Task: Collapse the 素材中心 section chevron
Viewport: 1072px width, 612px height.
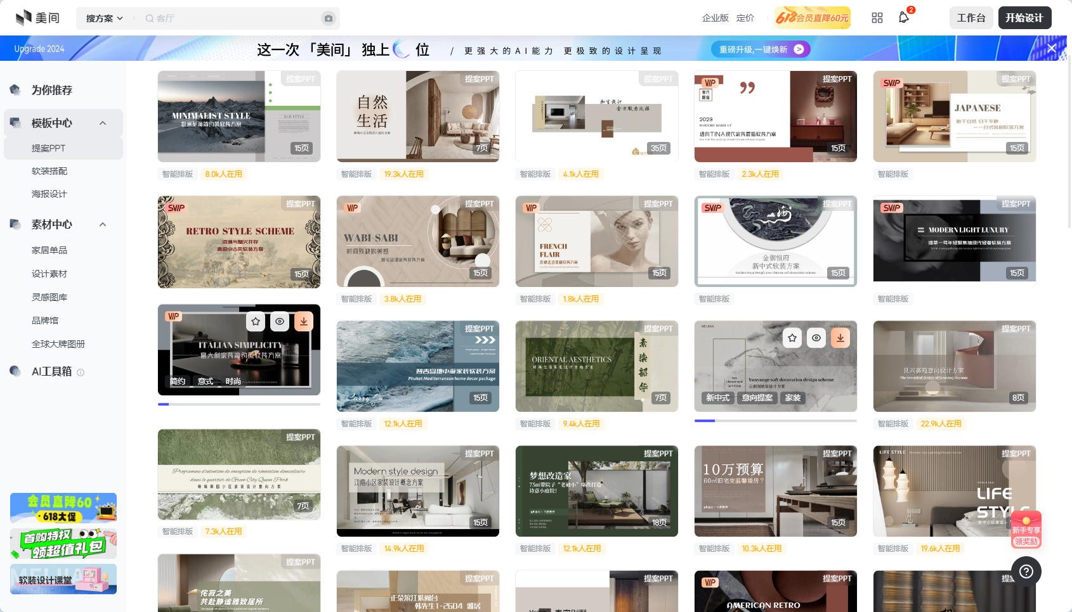Action: [103, 224]
